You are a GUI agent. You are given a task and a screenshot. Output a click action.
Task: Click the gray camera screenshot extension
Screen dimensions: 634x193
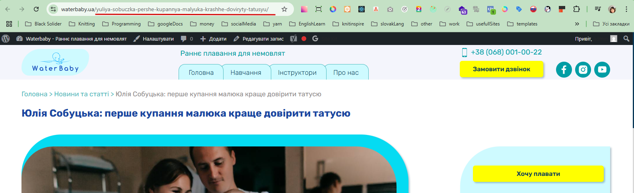[x=390, y=9]
